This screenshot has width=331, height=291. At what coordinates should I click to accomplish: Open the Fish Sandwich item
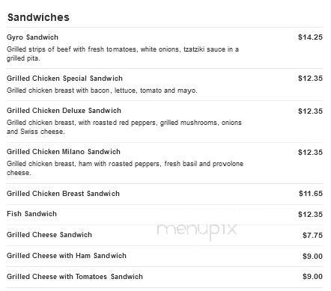(x=31, y=214)
